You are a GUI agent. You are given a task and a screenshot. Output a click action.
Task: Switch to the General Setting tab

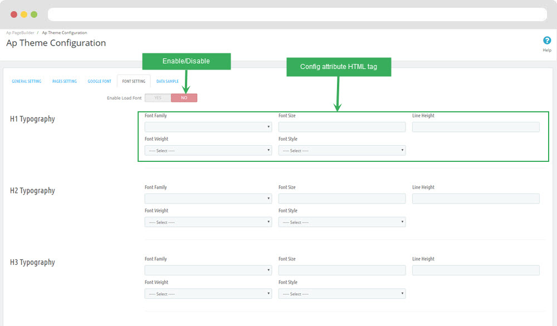(x=27, y=81)
